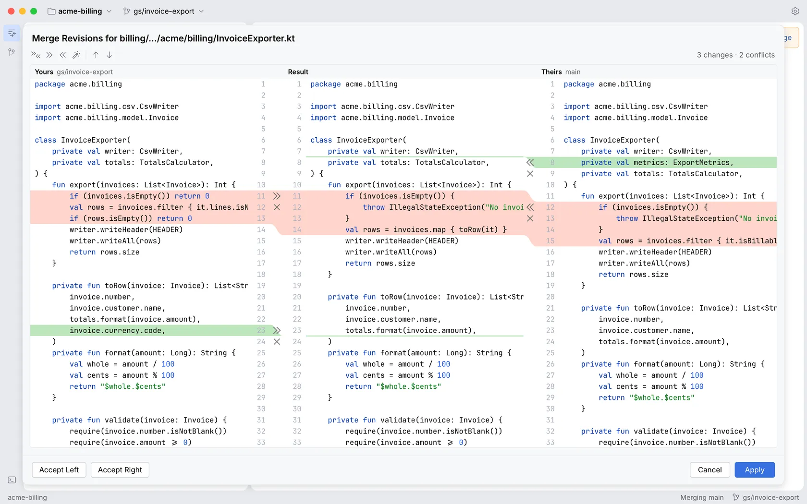
Task: Click the '3 changes · 2 conflicts' summary
Action: [736, 55]
